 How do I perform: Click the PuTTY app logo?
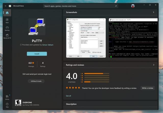click(x=37, y=27)
